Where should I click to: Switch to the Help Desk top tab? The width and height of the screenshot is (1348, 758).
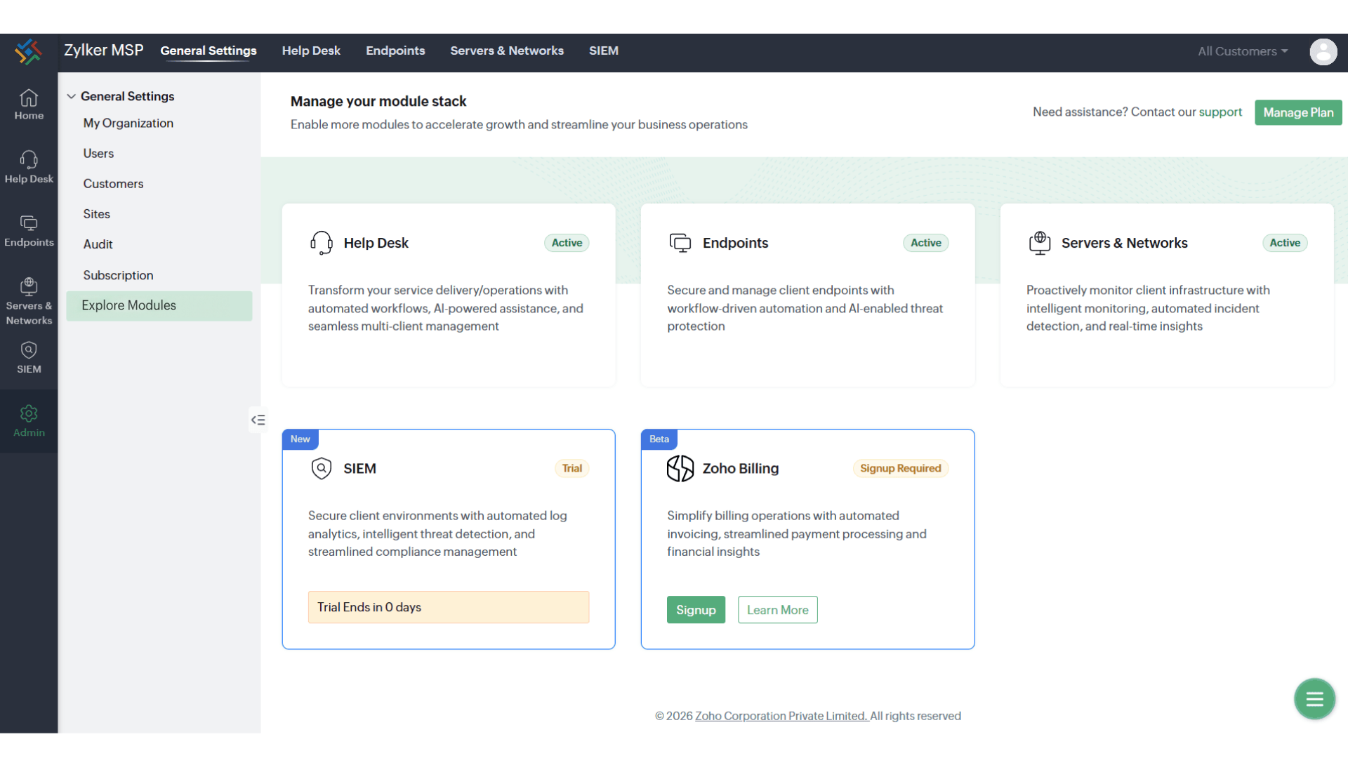311,51
